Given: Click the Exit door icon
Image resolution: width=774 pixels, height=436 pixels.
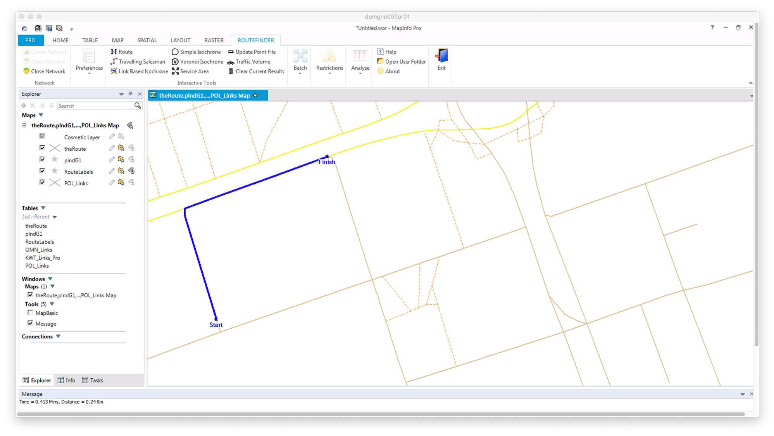Looking at the screenshot, I should tap(441, 56).
